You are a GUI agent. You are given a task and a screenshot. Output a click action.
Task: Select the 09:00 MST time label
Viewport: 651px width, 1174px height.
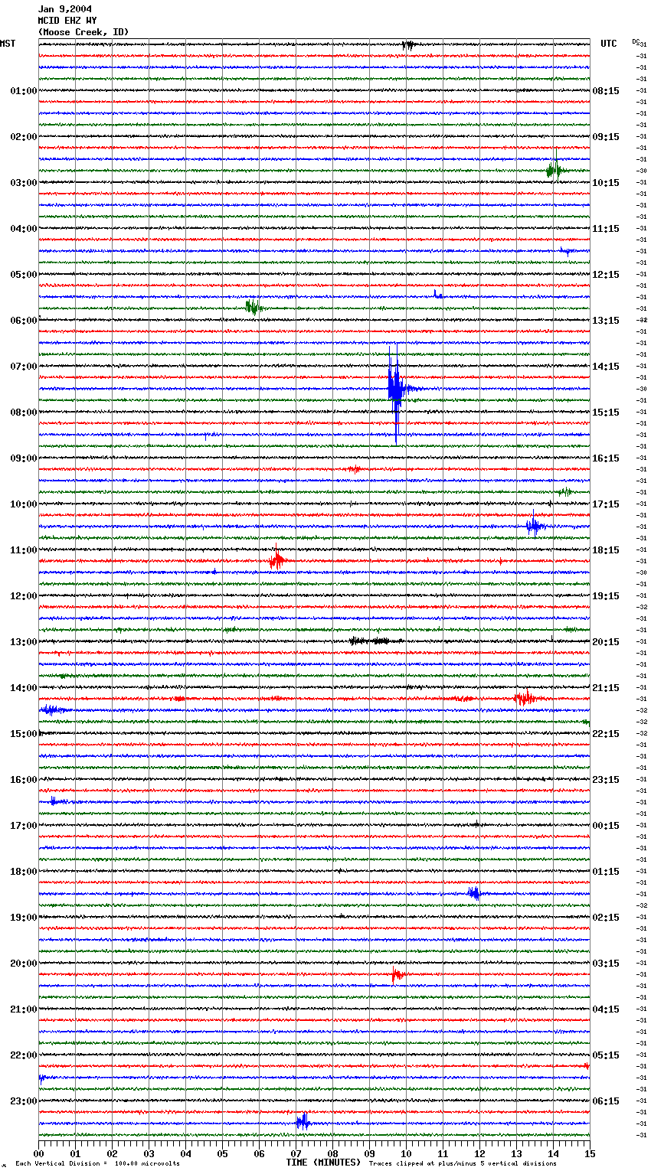(24, 458)
